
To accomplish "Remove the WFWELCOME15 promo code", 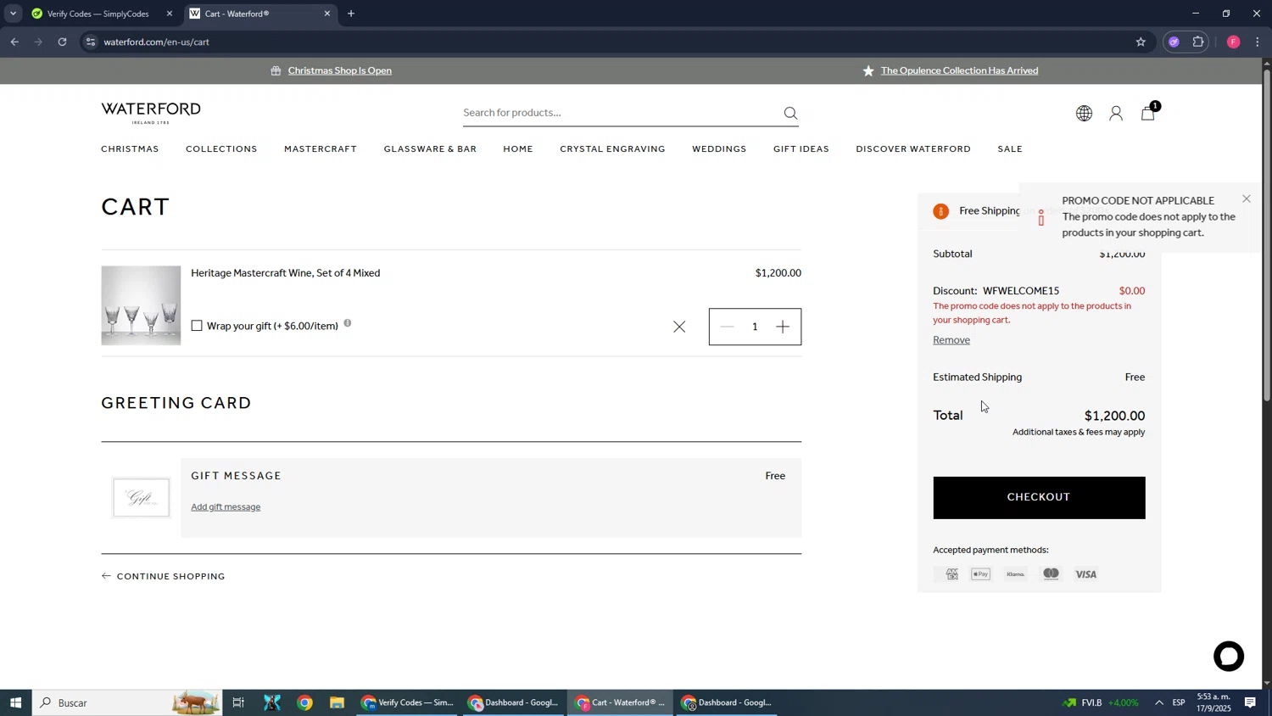I will pos(951,340).
